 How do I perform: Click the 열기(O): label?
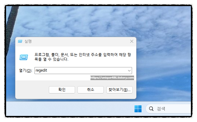[x=26, y=71]
